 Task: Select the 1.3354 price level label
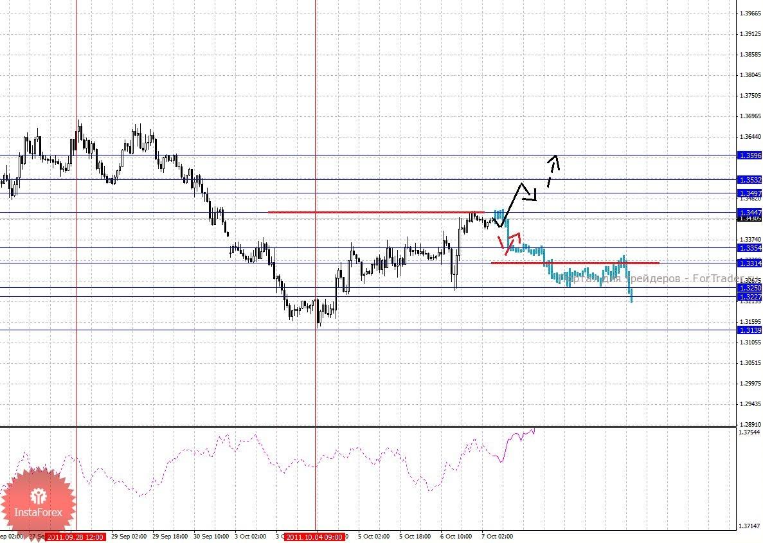(750, 248)
